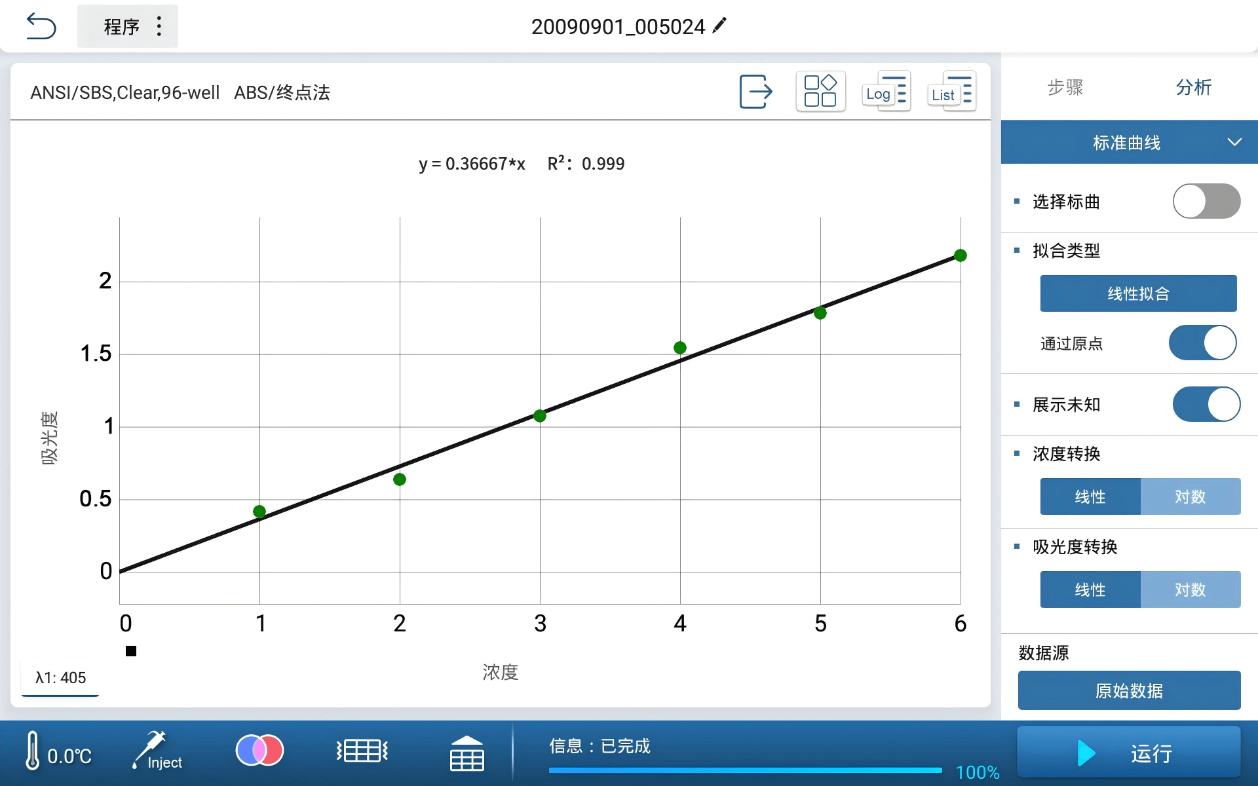Click the thermometer temperature icon
1258x786 pixels.
tap(33, 751)
